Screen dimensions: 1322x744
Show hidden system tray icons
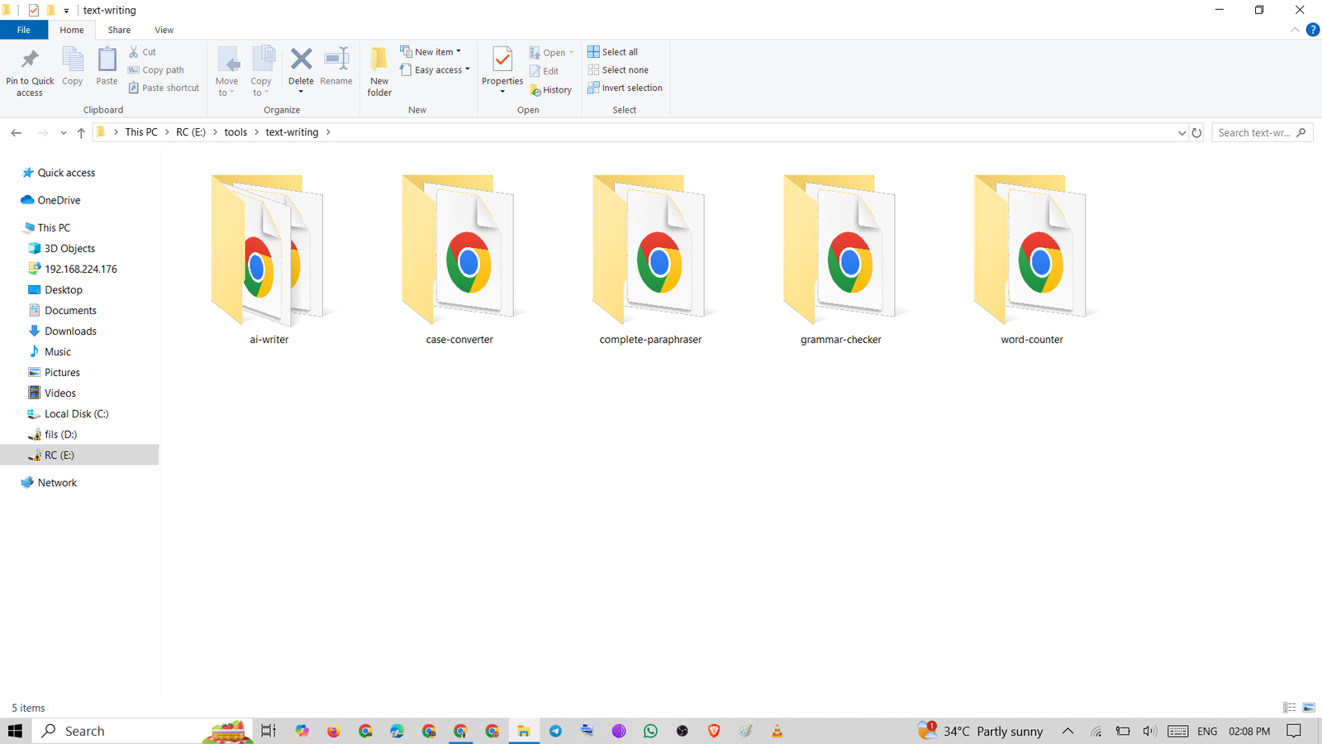pyautogui.click(x=1068, y=731)
